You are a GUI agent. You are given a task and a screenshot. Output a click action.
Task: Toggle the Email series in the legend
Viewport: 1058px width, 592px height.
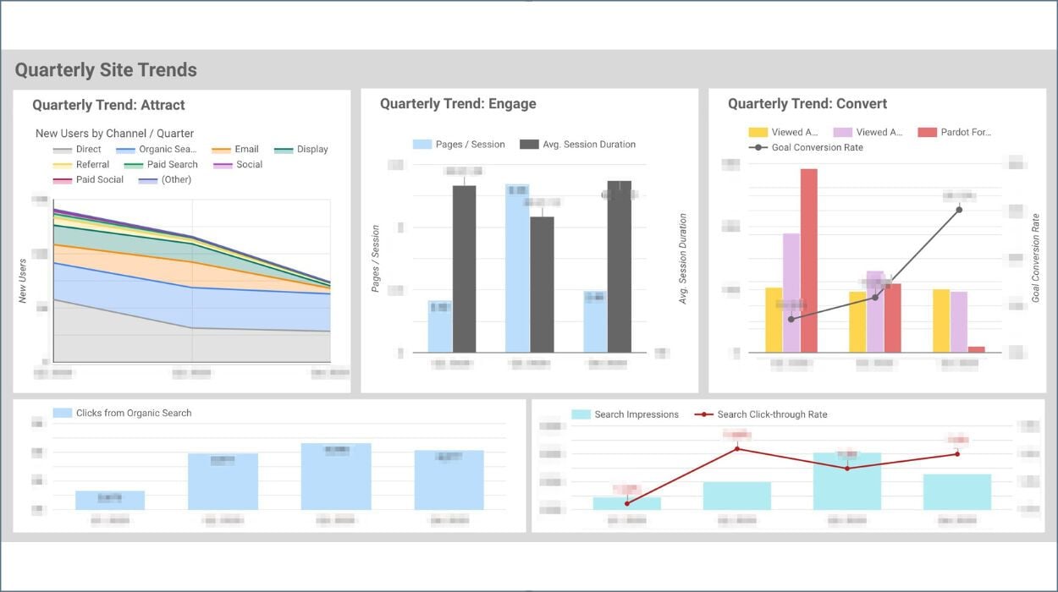pos(235,149)
